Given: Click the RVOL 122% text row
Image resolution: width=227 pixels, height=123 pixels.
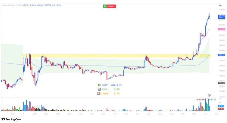Looking at the screenshot, I should coord(109,89).
